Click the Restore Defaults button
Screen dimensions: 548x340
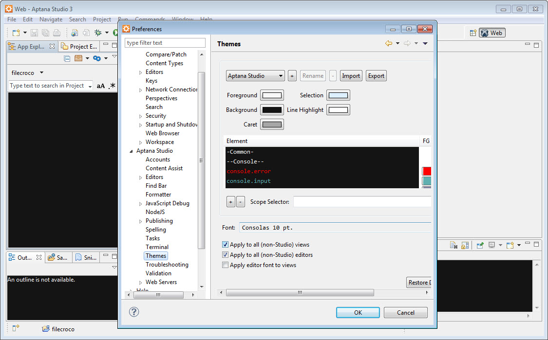click(419, 283)
